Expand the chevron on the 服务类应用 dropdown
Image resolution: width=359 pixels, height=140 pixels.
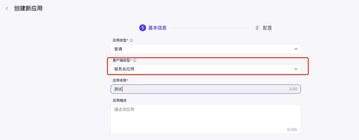pyautogui.click(x=296, y=69)
